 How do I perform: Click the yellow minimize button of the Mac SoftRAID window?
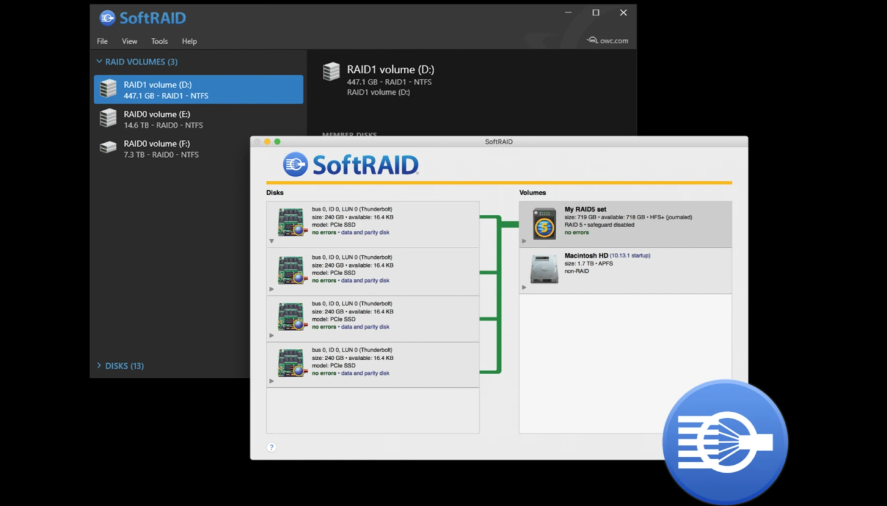click(x=267, y=142)
